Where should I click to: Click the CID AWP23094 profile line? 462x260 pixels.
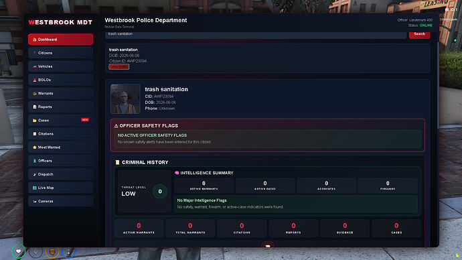pyautogui.click(x=159, y=96)
